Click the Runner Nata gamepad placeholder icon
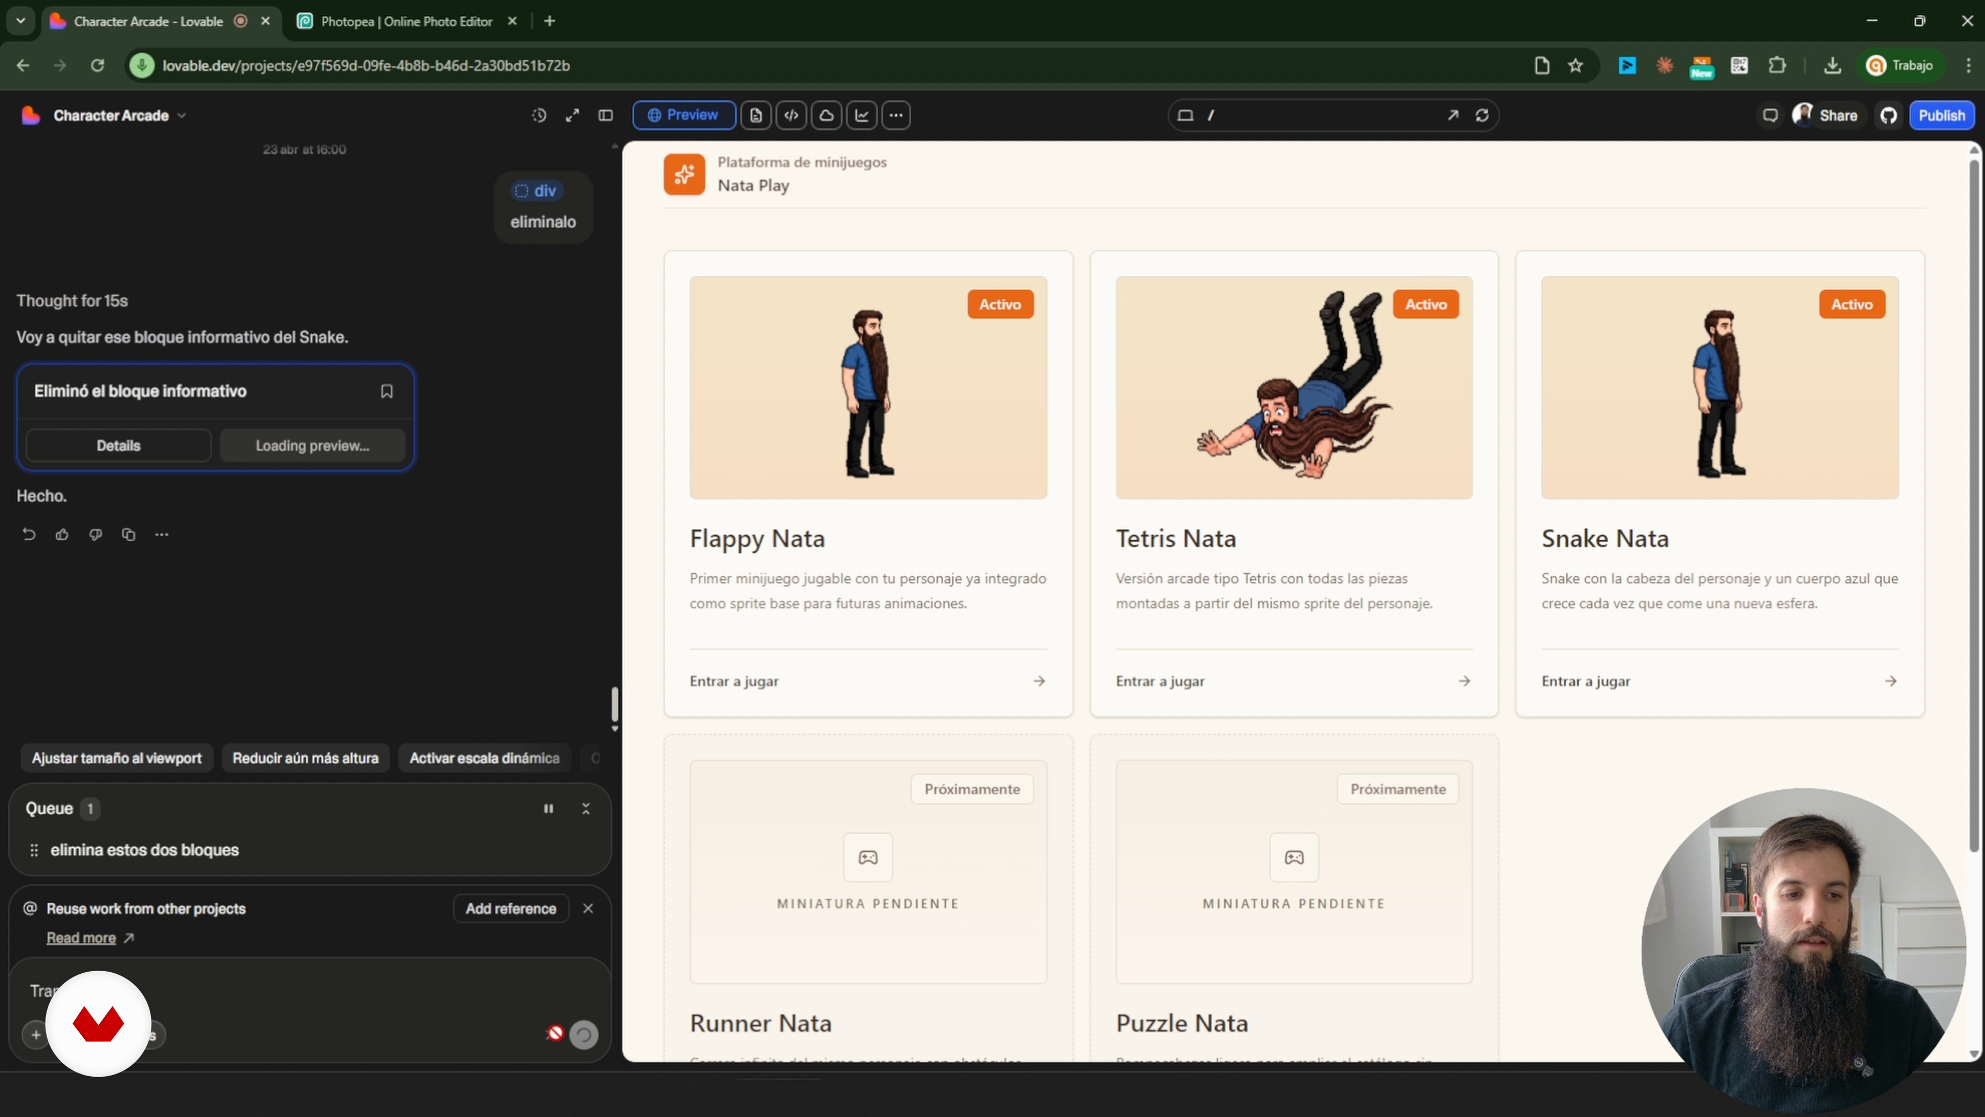1985x1117 pixels. tap(868, 857)
